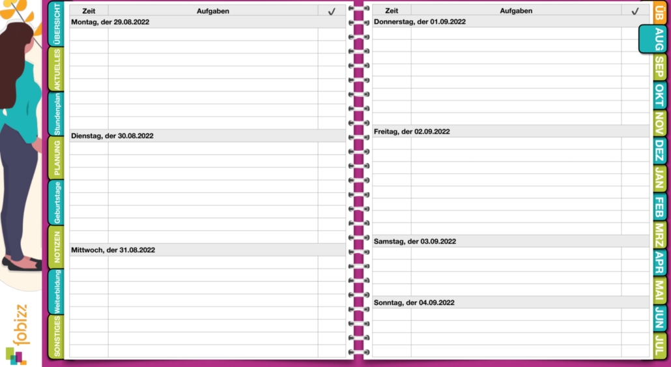
Task: Go to the PLANUNG section tab
Action: 57,158
